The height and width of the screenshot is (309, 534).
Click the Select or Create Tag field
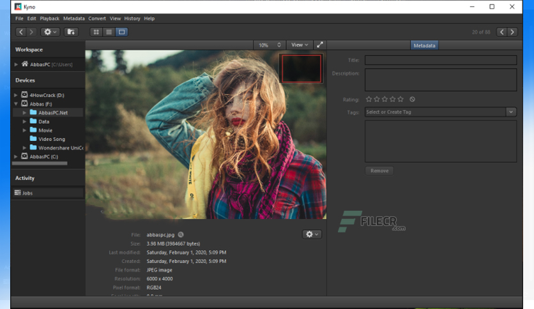pos(435,112)
